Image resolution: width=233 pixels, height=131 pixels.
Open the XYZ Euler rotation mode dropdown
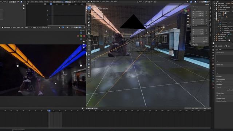tap(200, 26)
